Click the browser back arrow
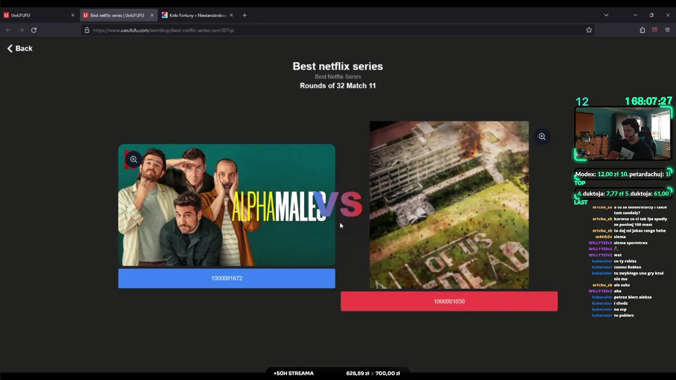Image resolution: width=676 pixels, height=380 pixels. point(8,30)
